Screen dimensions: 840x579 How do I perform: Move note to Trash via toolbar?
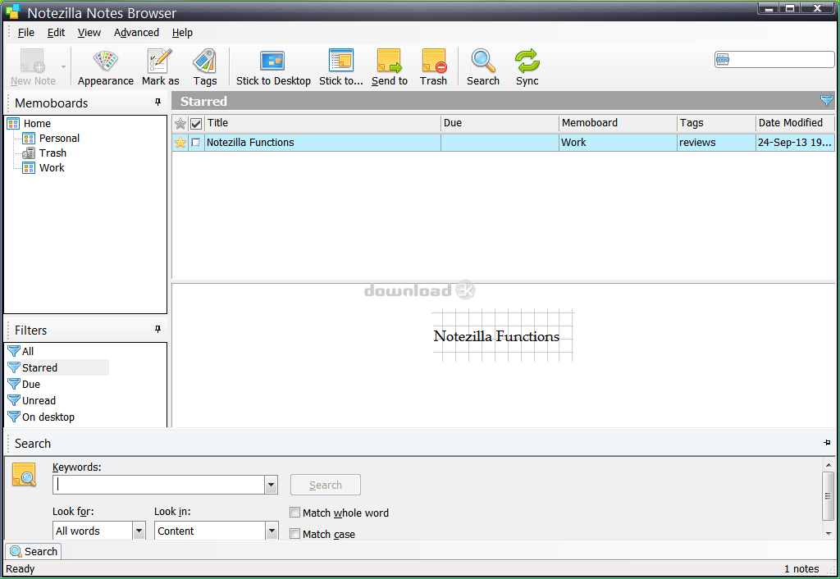point(433,67)
